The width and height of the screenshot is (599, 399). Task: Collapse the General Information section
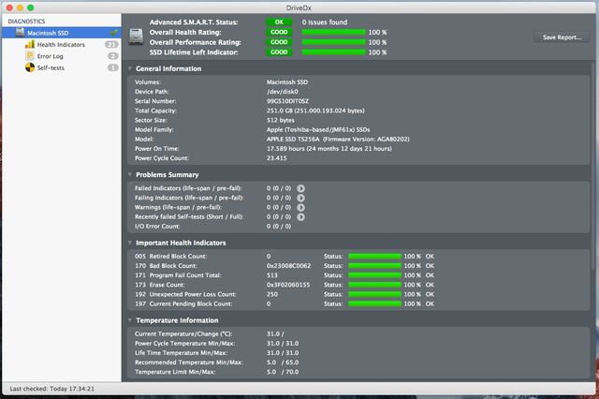click(x=130, y=68)
